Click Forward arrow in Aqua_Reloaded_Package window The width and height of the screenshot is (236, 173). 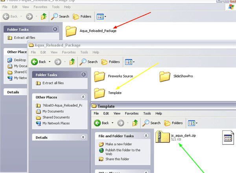point(58,62)
